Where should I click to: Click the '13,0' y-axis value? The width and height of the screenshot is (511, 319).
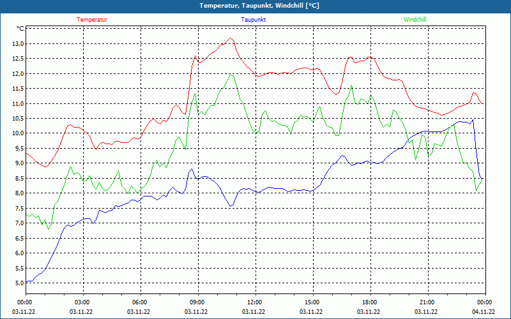pos(19,44)
